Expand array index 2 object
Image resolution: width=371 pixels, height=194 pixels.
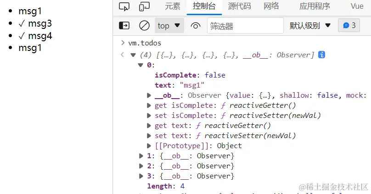click(141, 166)
